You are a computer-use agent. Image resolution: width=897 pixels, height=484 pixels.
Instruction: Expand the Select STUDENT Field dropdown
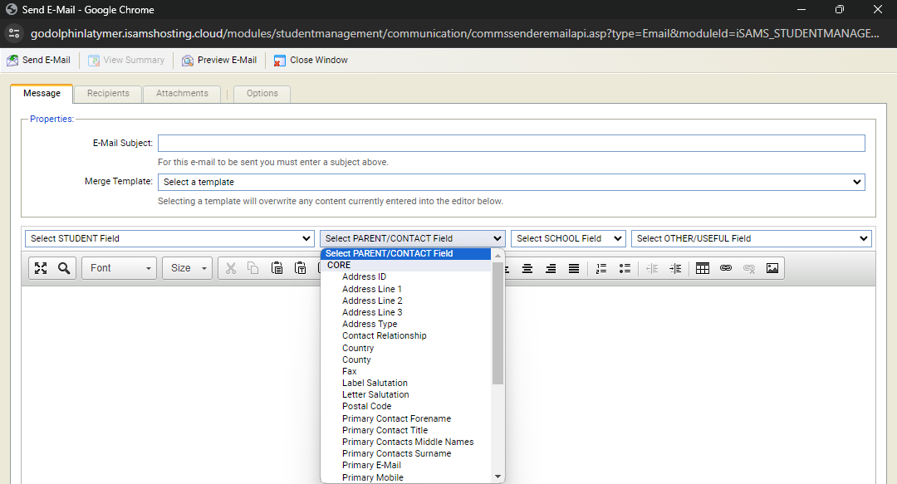[169, 238]
